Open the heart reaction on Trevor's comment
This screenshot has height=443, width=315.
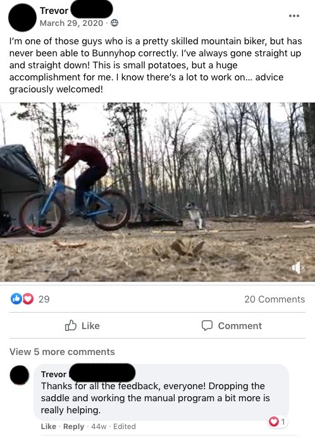(x=278, y=422)
